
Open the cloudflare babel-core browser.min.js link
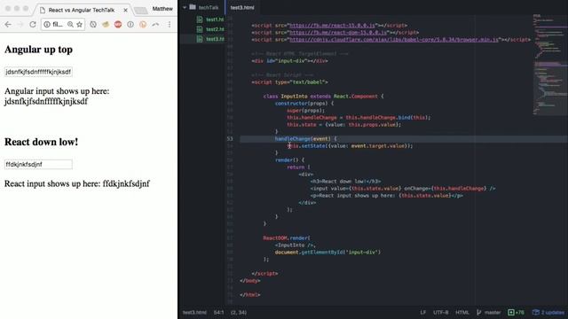click(394, 39)
